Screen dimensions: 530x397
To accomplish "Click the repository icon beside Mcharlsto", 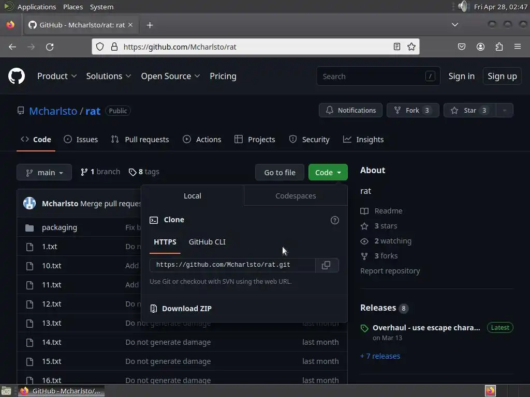I will 21,111.
